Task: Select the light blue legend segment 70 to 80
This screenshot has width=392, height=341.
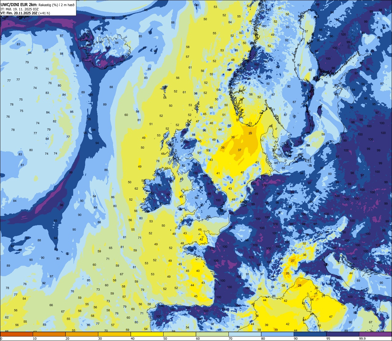Action: tap(245, 334)
